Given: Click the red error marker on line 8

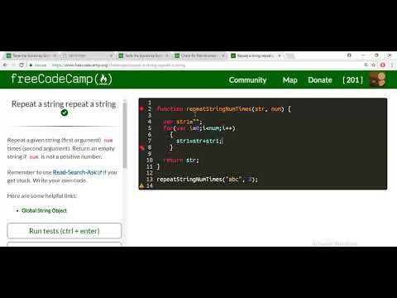Looking at the screenshot, I should pyautogui.click(x=141, y=148).
